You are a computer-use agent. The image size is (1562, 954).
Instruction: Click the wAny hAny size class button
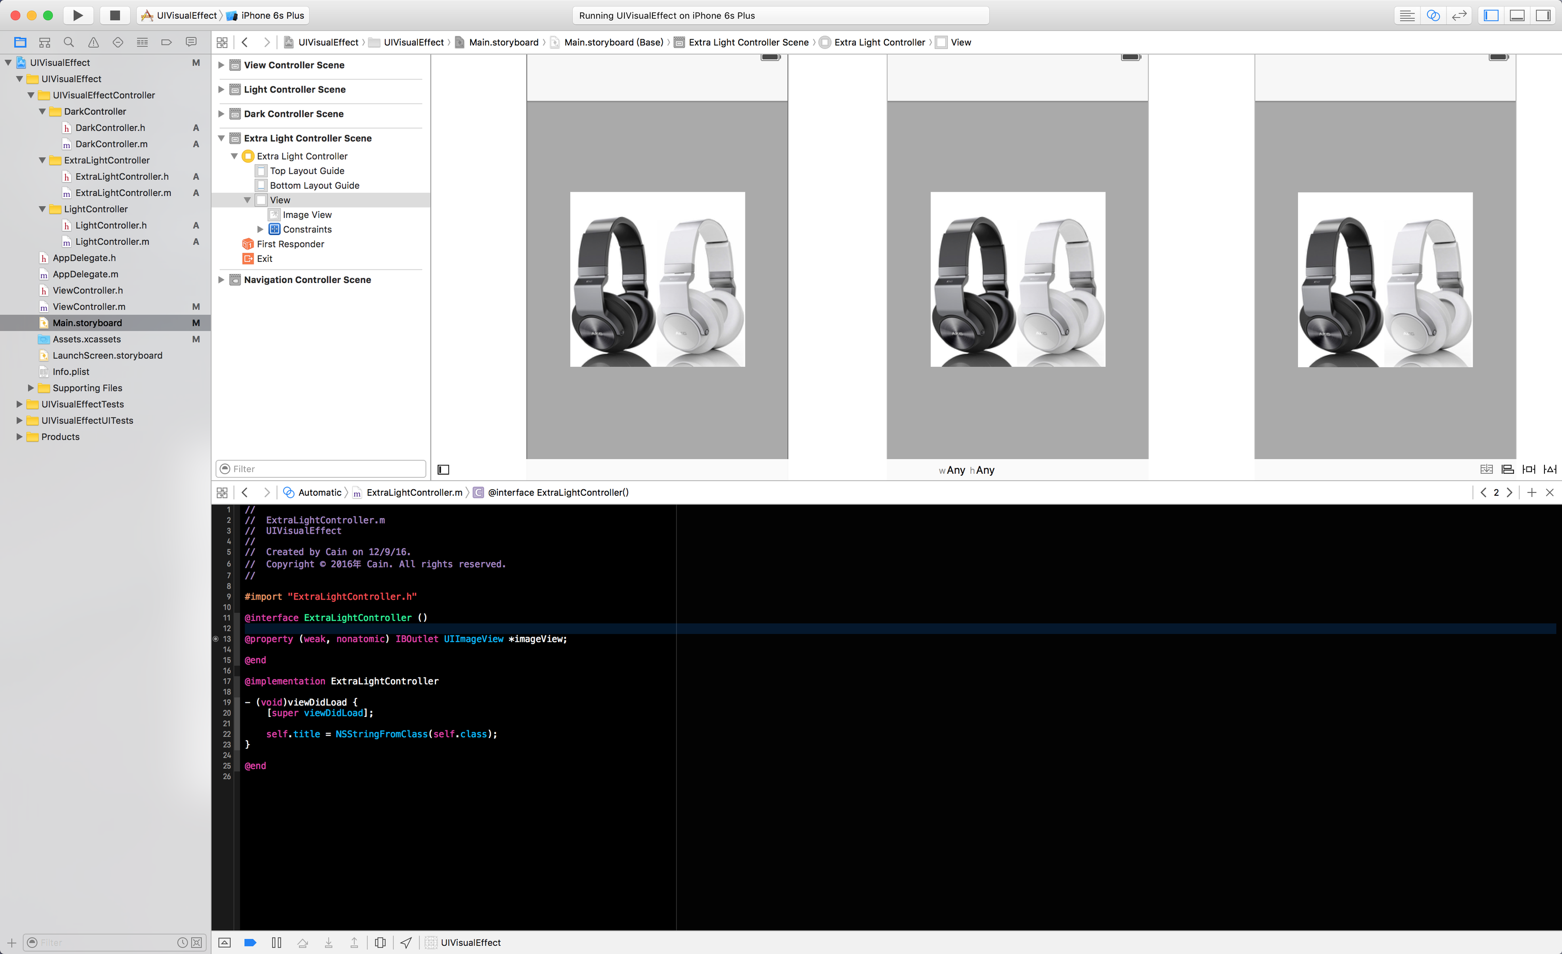coord(966,470)
